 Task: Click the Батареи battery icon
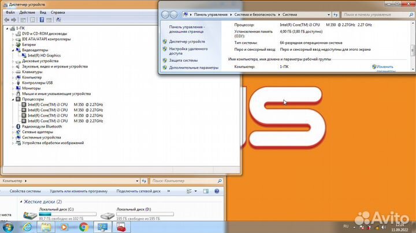[x=18, y=45]
